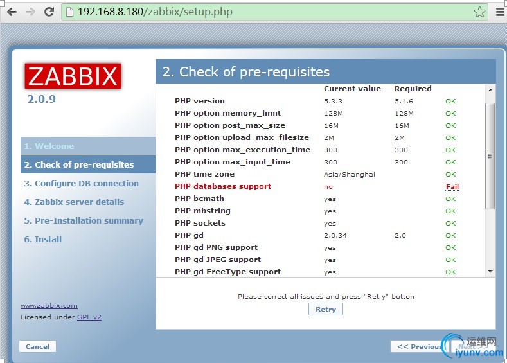Viewport: 507px width, 363px height.
Task: Select step 3. Configure DB connection
Action: click(81, 183)
